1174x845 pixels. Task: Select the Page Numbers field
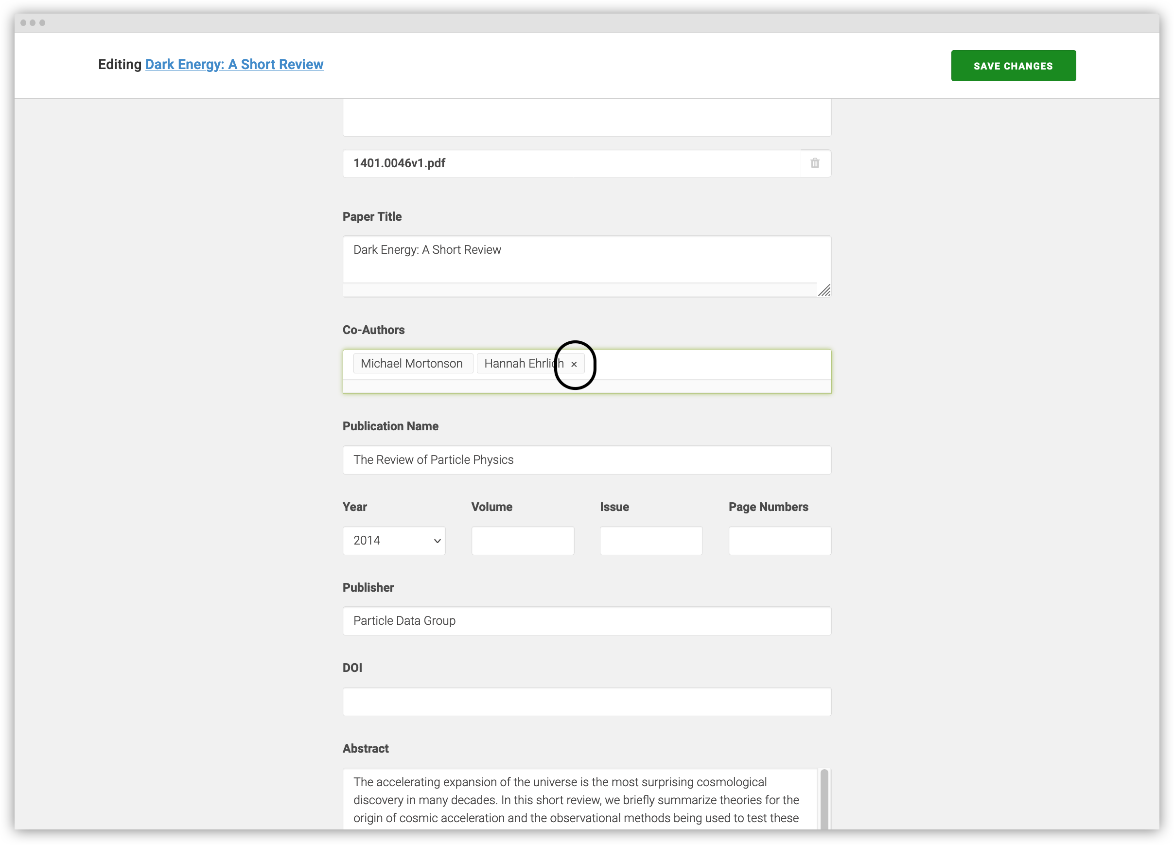pos(780,540)
